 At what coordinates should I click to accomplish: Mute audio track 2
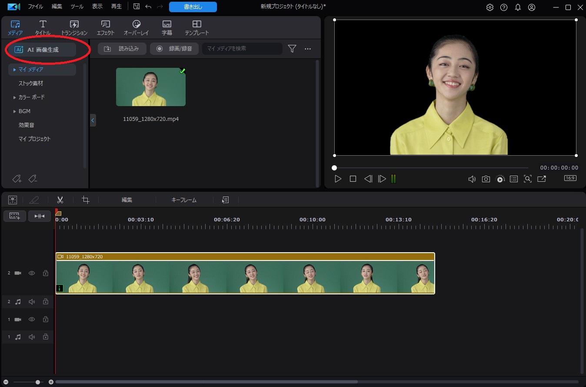click(31, 301)
